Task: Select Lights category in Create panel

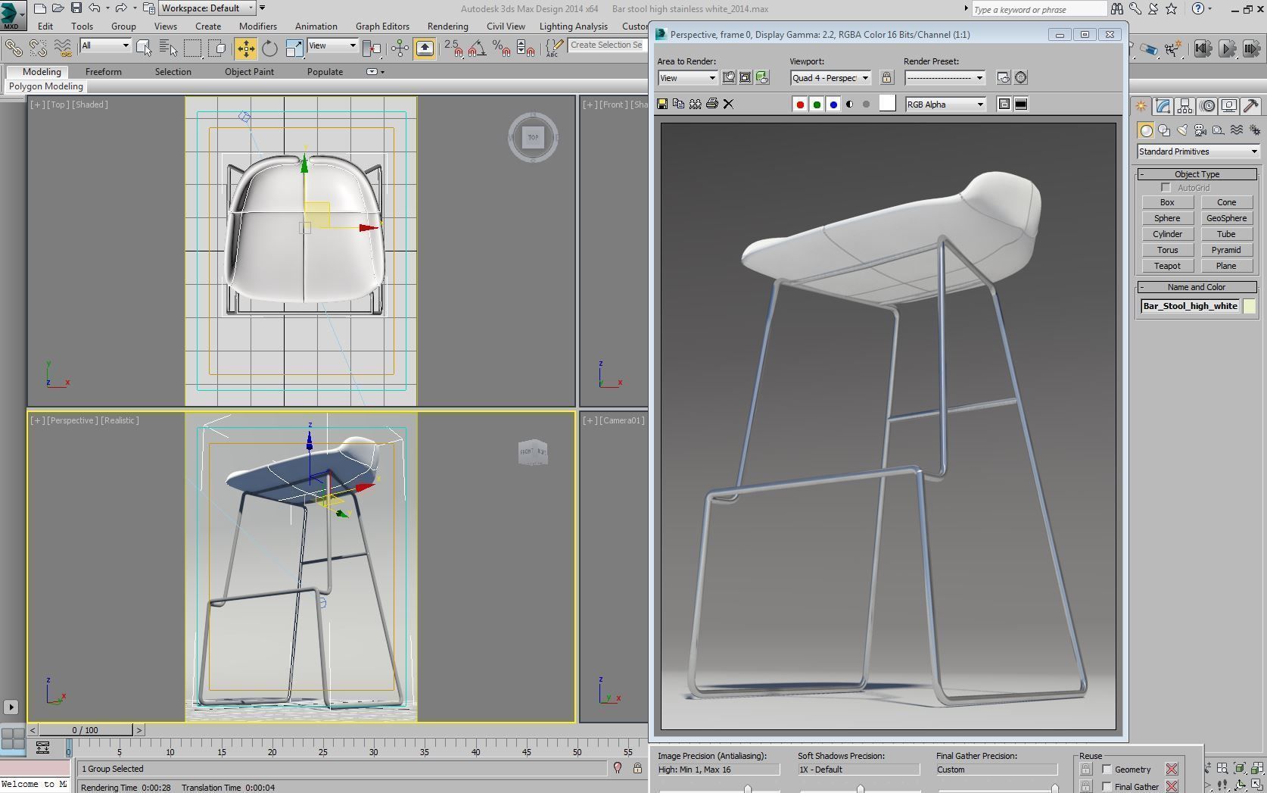Action: point(1182,130)
